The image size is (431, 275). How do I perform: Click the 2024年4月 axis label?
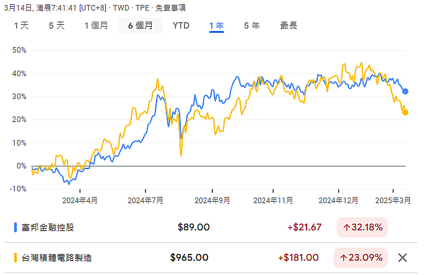point(80,201)
